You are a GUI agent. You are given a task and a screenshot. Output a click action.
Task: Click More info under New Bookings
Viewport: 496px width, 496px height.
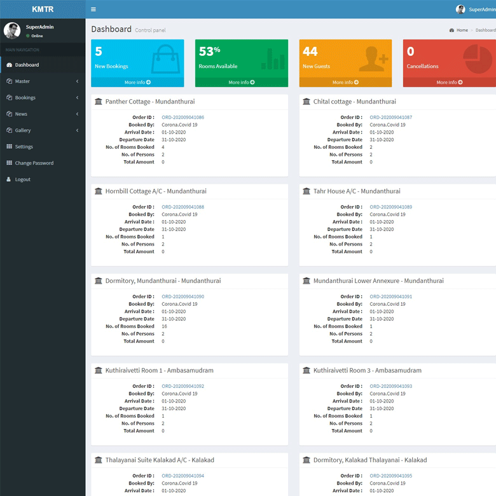137,83
